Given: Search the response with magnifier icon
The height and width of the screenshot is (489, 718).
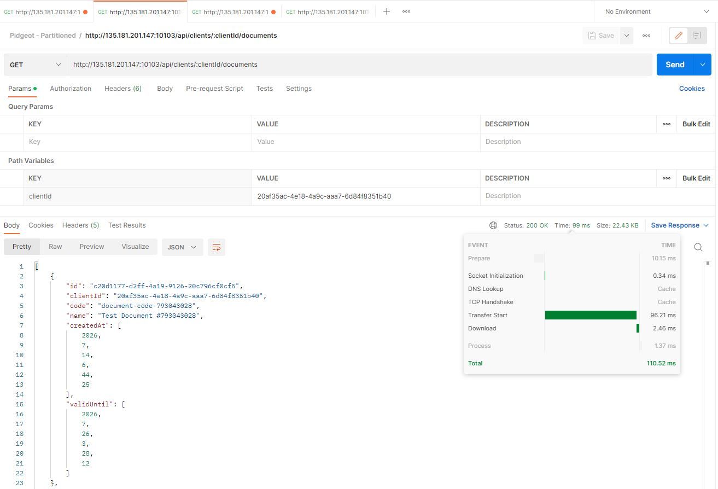Looking at the screenshot, I should (698, 247).
